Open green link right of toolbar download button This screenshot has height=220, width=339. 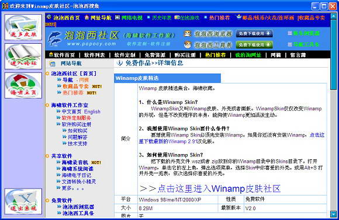[306, 44]
